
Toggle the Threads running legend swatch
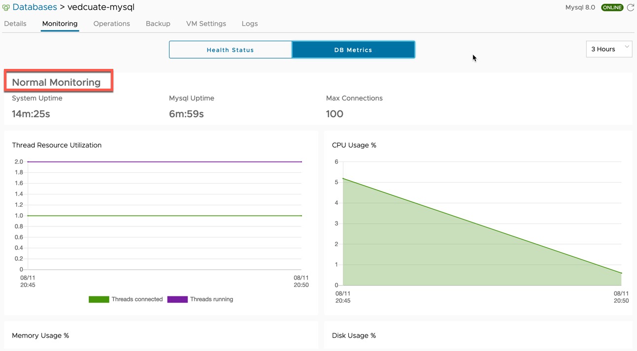click(x=177, y=299)
